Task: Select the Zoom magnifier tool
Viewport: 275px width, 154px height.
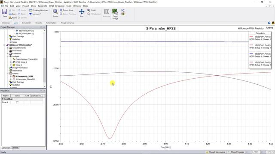Action: [x=55, y=12]
